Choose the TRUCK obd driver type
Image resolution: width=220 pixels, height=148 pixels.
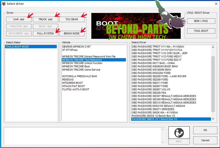[45, 19]
